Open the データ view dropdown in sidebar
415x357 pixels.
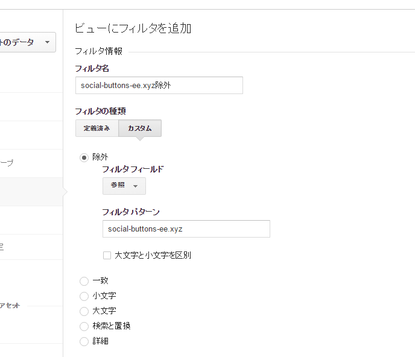27,42
